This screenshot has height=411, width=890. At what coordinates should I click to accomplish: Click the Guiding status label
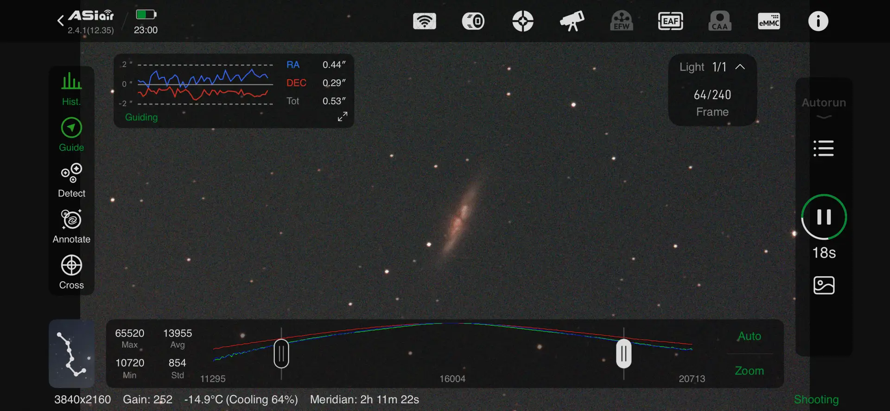(x=141, y=117)
